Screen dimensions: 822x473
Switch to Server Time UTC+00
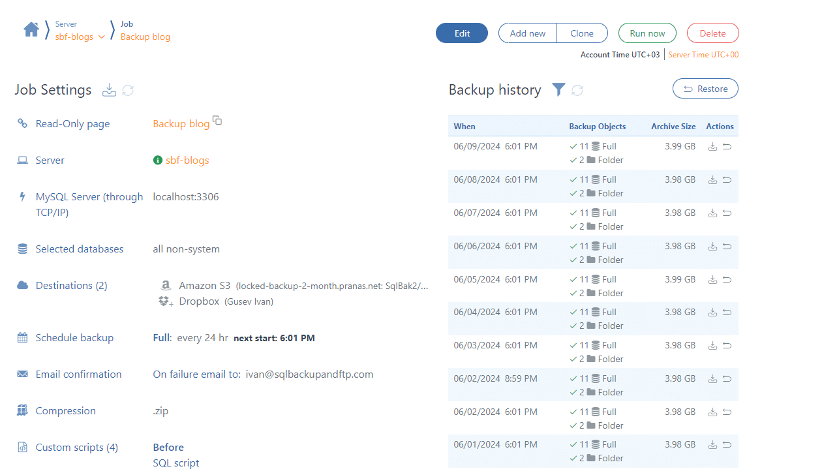[703, 55]
